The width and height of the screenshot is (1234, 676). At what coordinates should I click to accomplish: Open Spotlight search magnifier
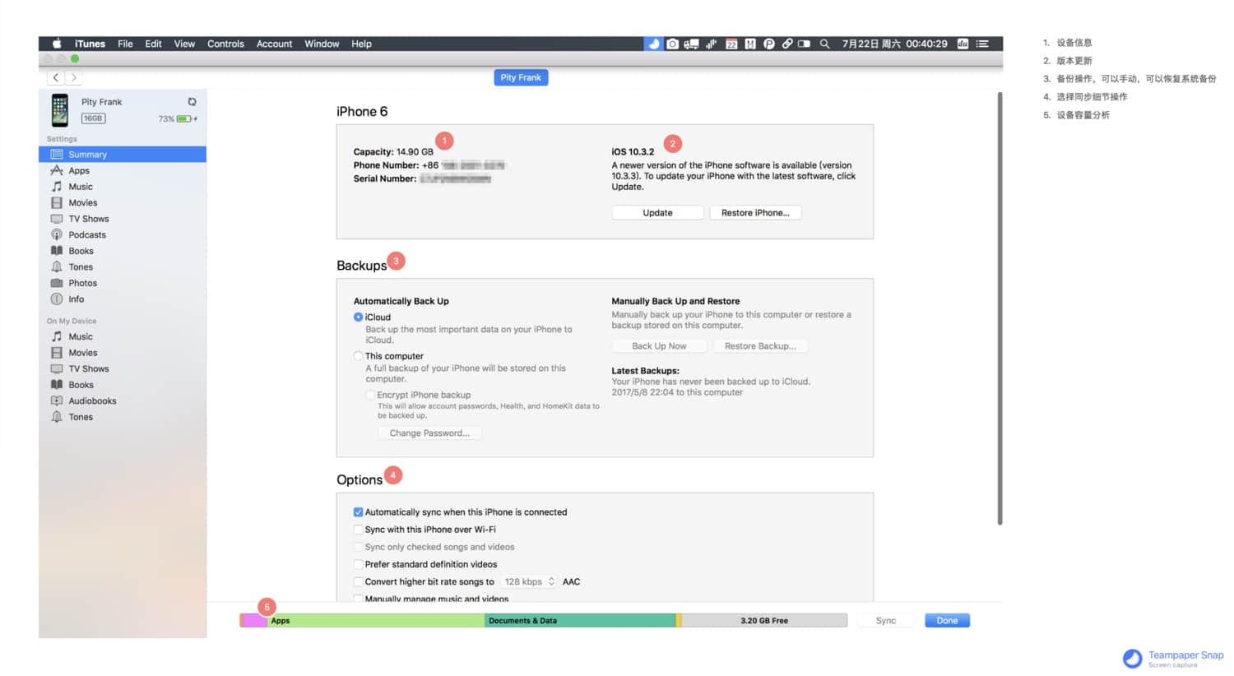pos(824,44)
